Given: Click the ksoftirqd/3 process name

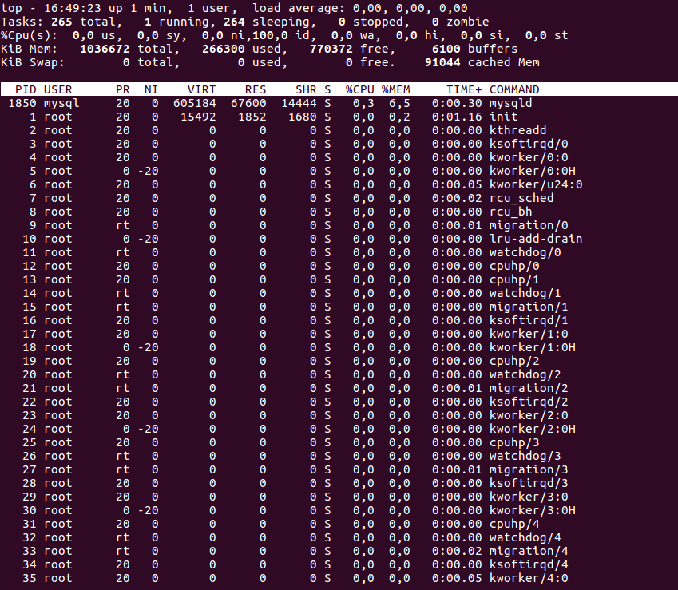Looking at the screenshot, I should click(x=529, y=483).
